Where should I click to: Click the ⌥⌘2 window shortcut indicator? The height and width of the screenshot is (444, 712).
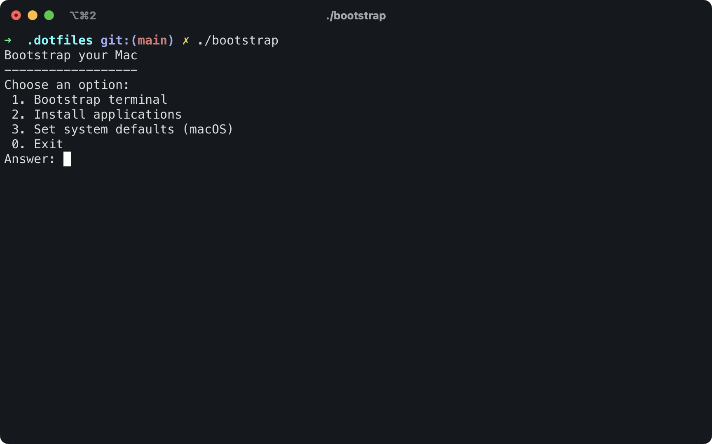[83, 16]
